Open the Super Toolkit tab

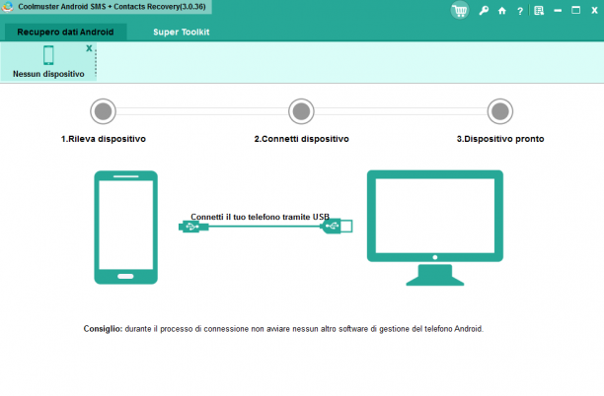[x=181, y=32]
